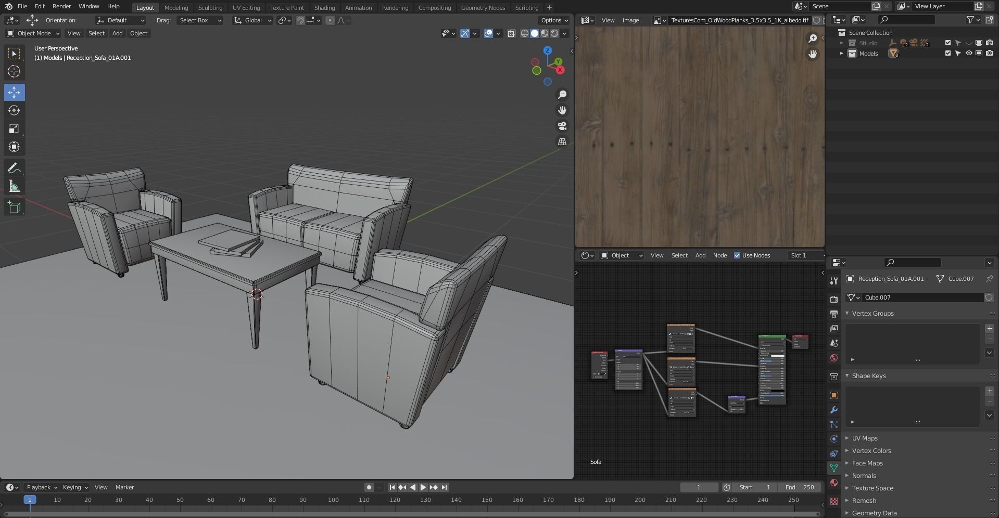The height and width of the screenshot is (518, 999).
Task: Select the Transform tool
Action: pos(14,147)
